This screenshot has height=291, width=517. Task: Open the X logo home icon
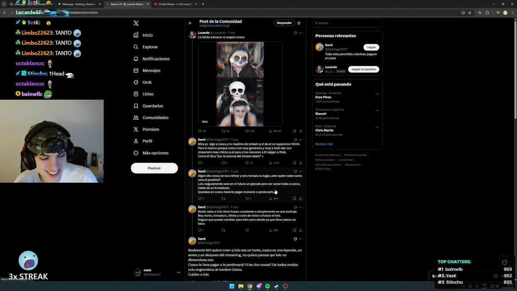(136, 23)
